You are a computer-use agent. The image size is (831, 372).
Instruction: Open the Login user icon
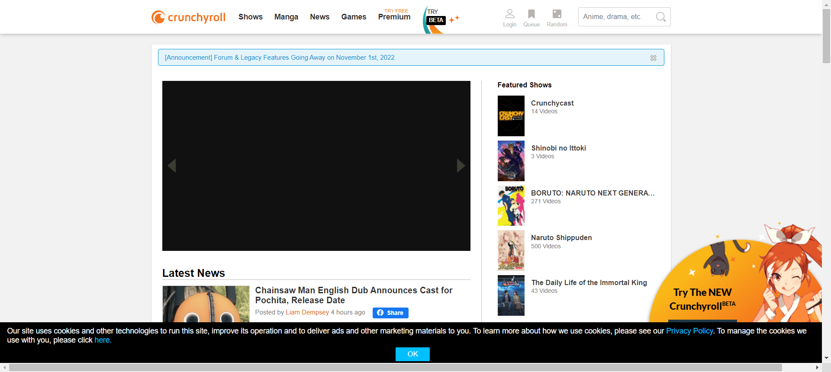pyautogui.click(x=509, y=18)
